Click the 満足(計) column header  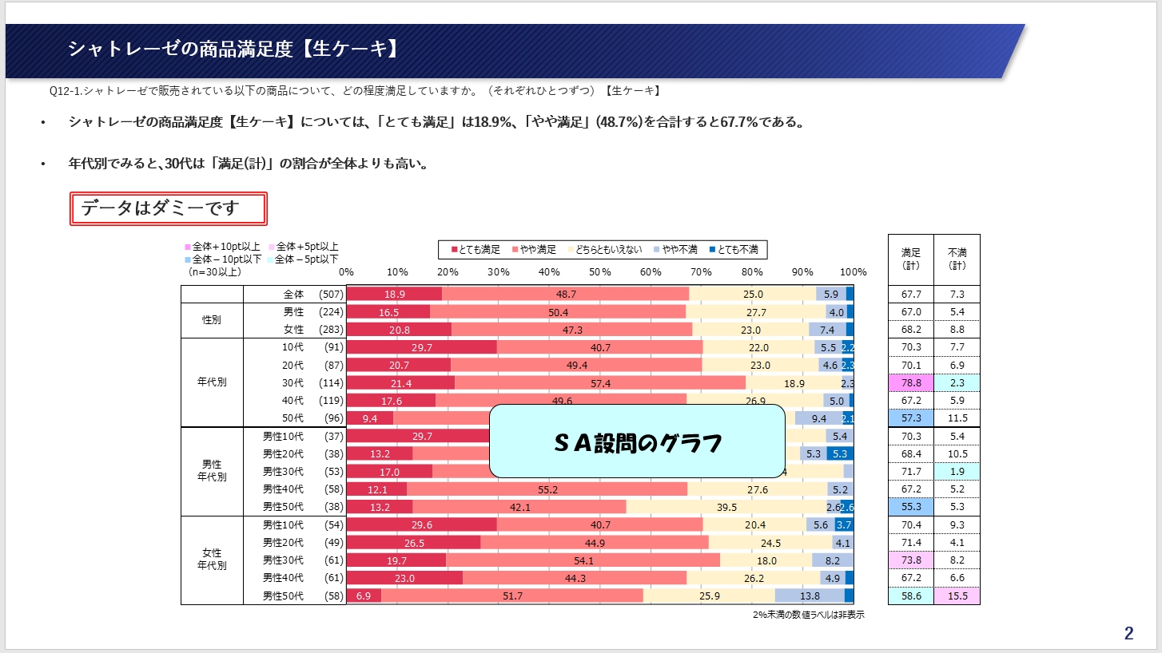point(911,259)
